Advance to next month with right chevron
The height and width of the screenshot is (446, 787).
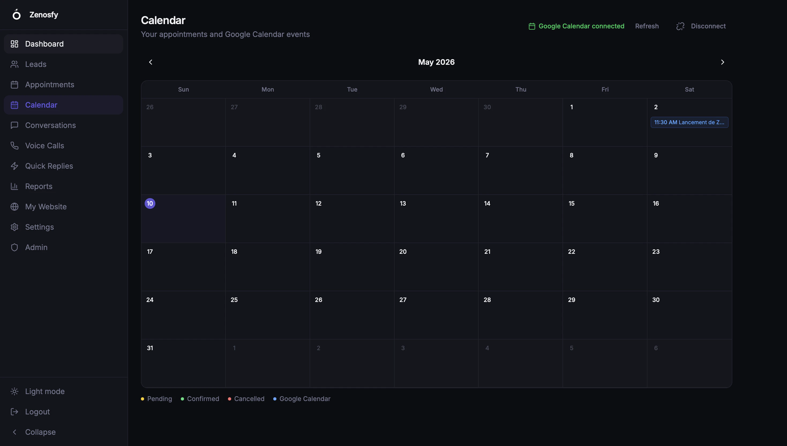[x=722, y=62]
